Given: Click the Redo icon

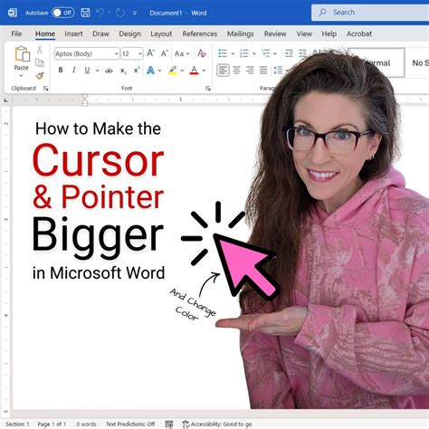Looking at the screenshot, I should (120, 13).
